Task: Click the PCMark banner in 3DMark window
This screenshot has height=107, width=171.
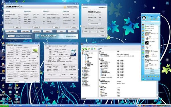Action: [56, 36]
